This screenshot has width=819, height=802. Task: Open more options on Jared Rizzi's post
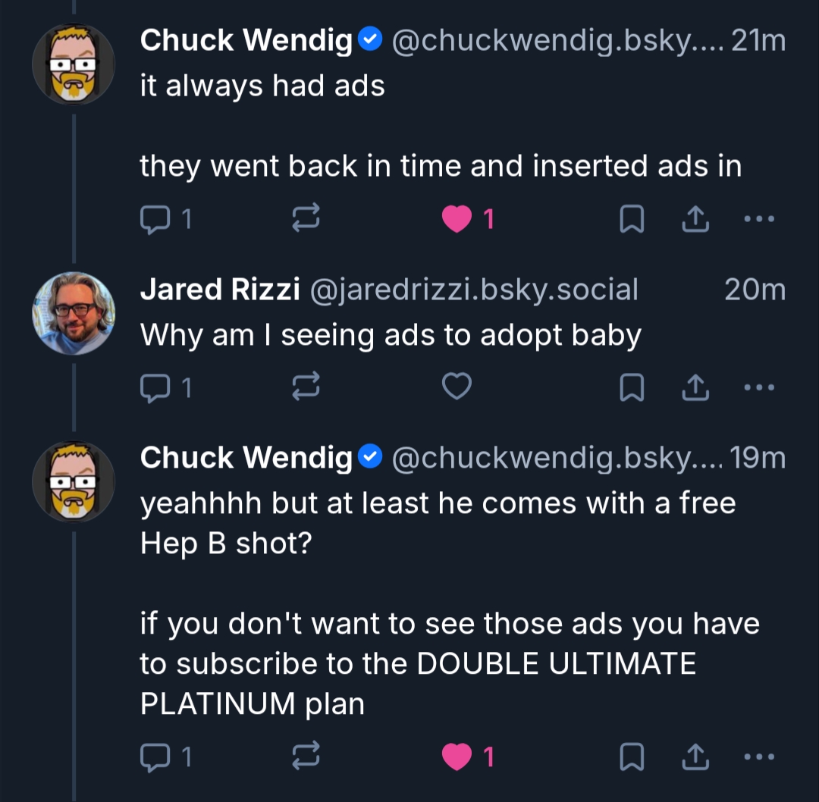coord(758,387)
